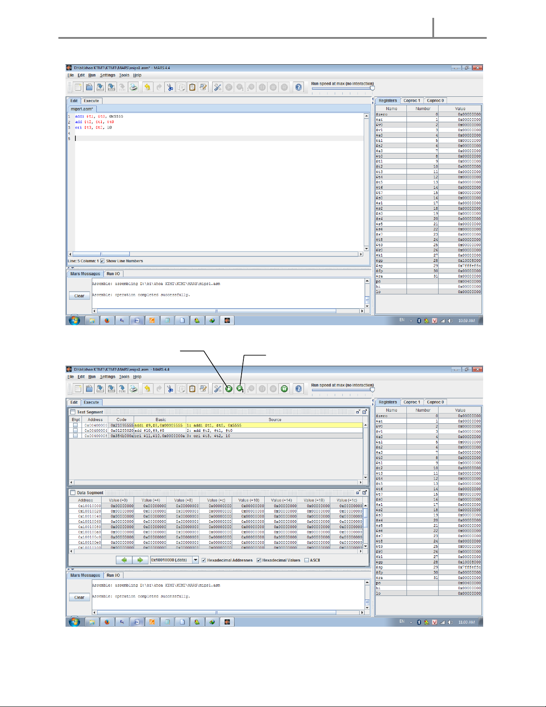Maximize the Data Segment panel
The width and height of the screenshot is (546, 707).
(x=364, y=492)
